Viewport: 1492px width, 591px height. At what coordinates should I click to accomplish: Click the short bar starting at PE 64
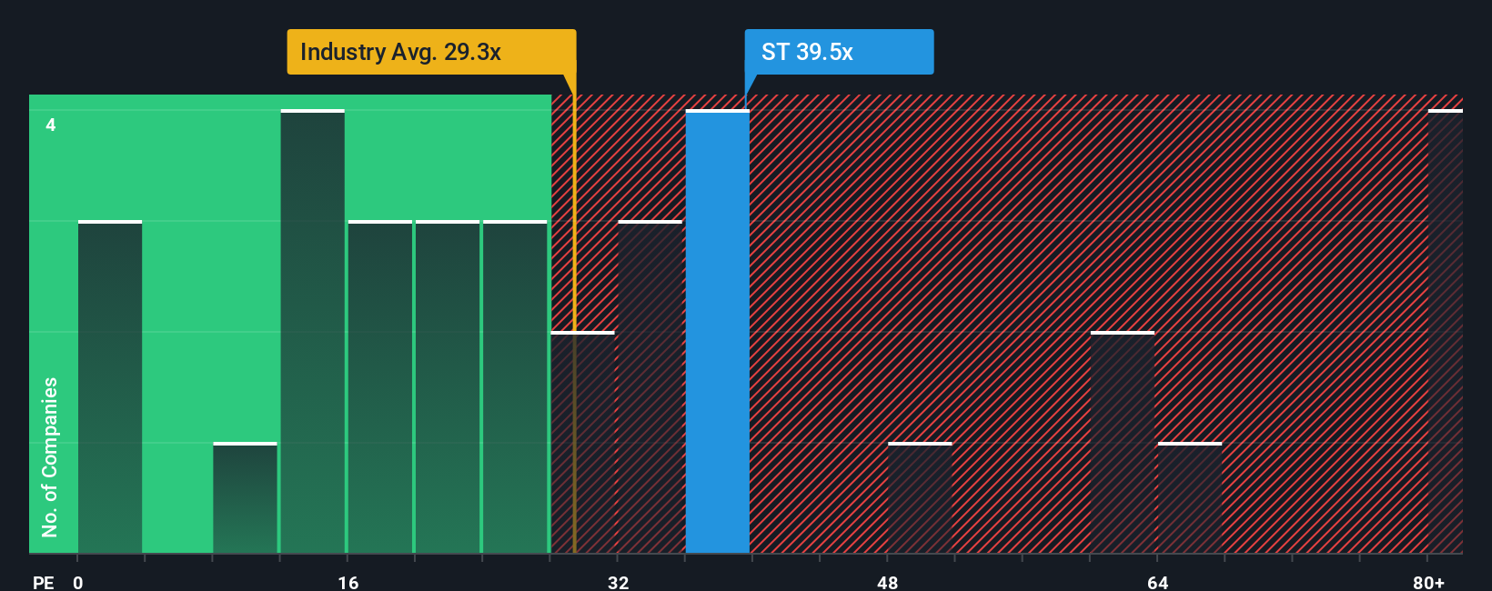(1190, 498)
